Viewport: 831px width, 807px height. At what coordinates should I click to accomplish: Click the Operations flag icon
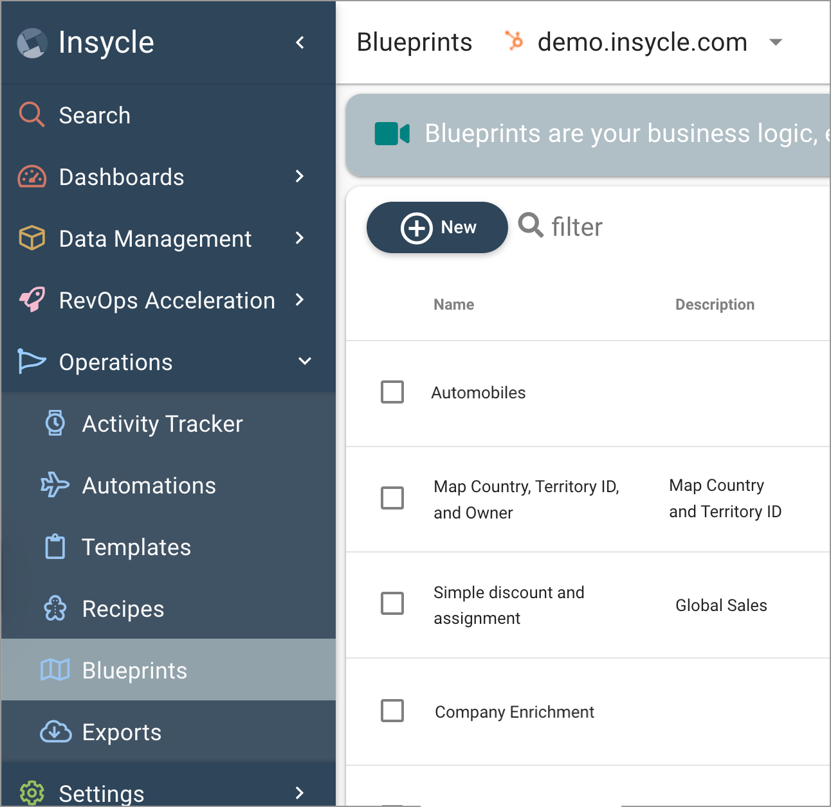tap(32, 362)
